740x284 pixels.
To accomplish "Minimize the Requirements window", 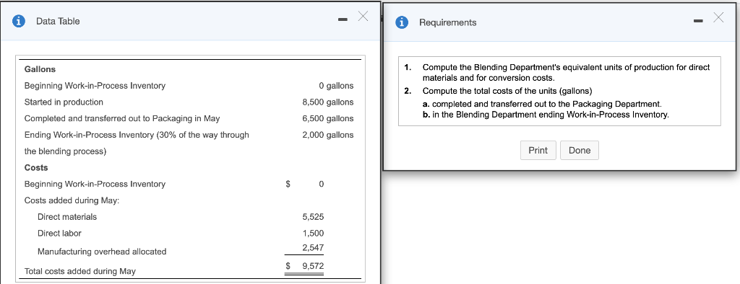I will coord(699,21).
